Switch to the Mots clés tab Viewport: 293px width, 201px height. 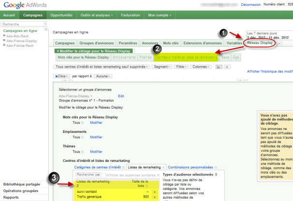tap(171, 43)
